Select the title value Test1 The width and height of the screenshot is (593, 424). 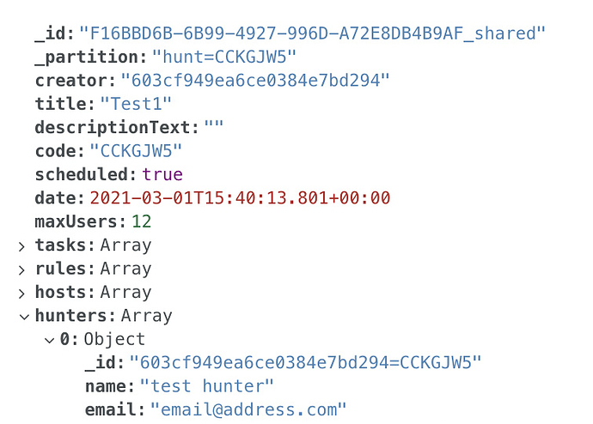(137, 105)
